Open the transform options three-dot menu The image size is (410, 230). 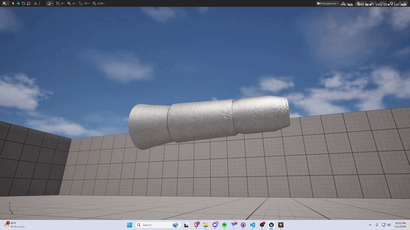pos(40,4)
